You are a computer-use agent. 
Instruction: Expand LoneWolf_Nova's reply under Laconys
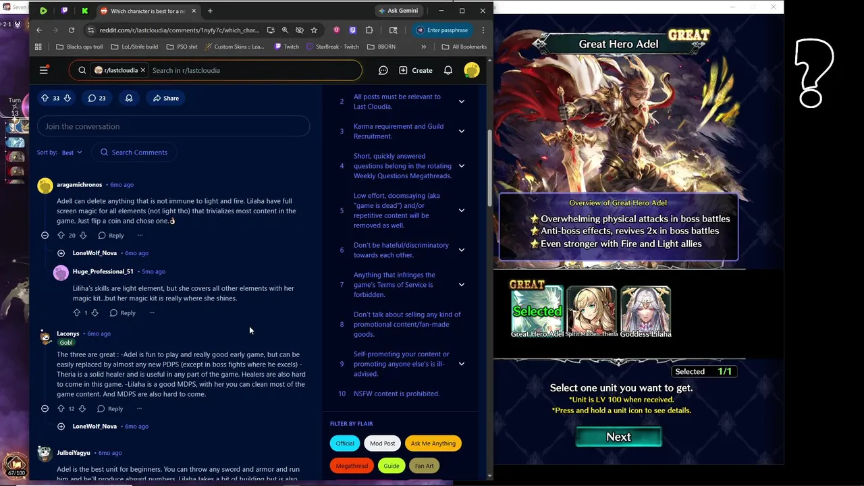(x=61, y=427)
